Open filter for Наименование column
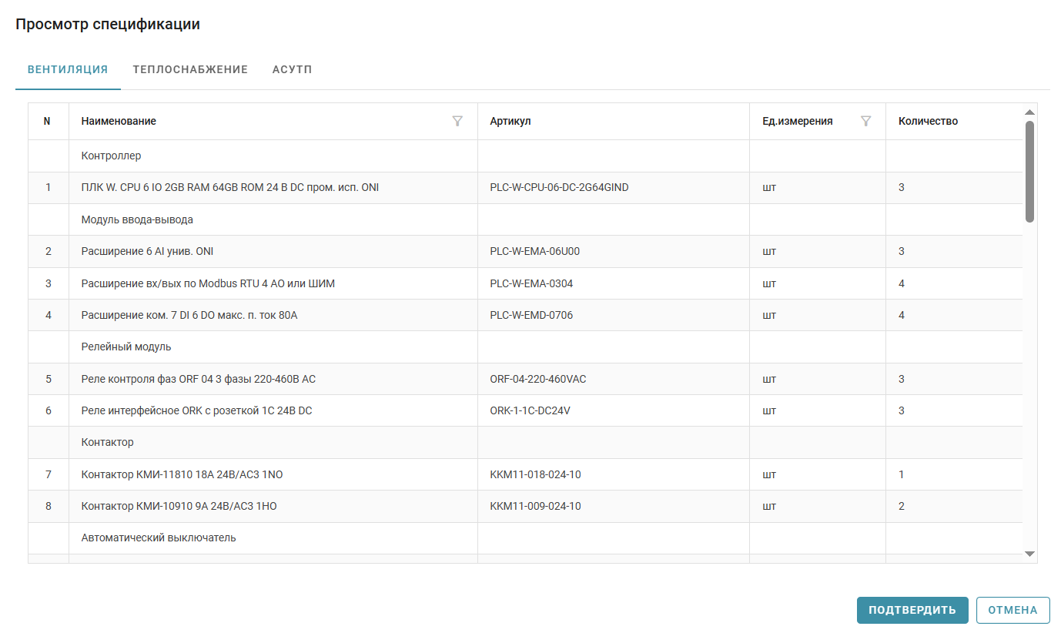The image size is (1061, 633). (457, 121)
